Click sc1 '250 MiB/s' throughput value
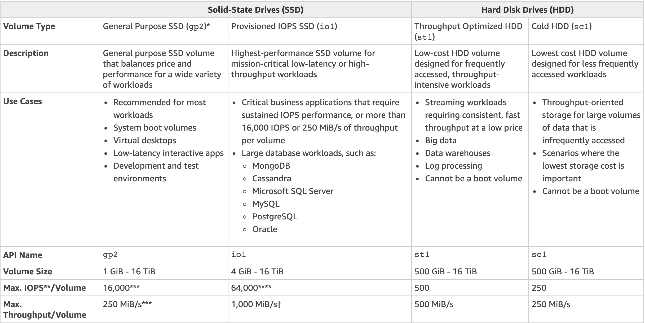Screen dimensions: 645x323 (551, 304)
